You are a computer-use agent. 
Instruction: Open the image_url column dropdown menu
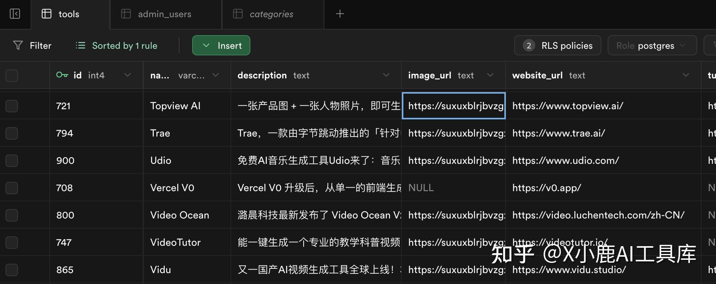(x=490, y=75)
